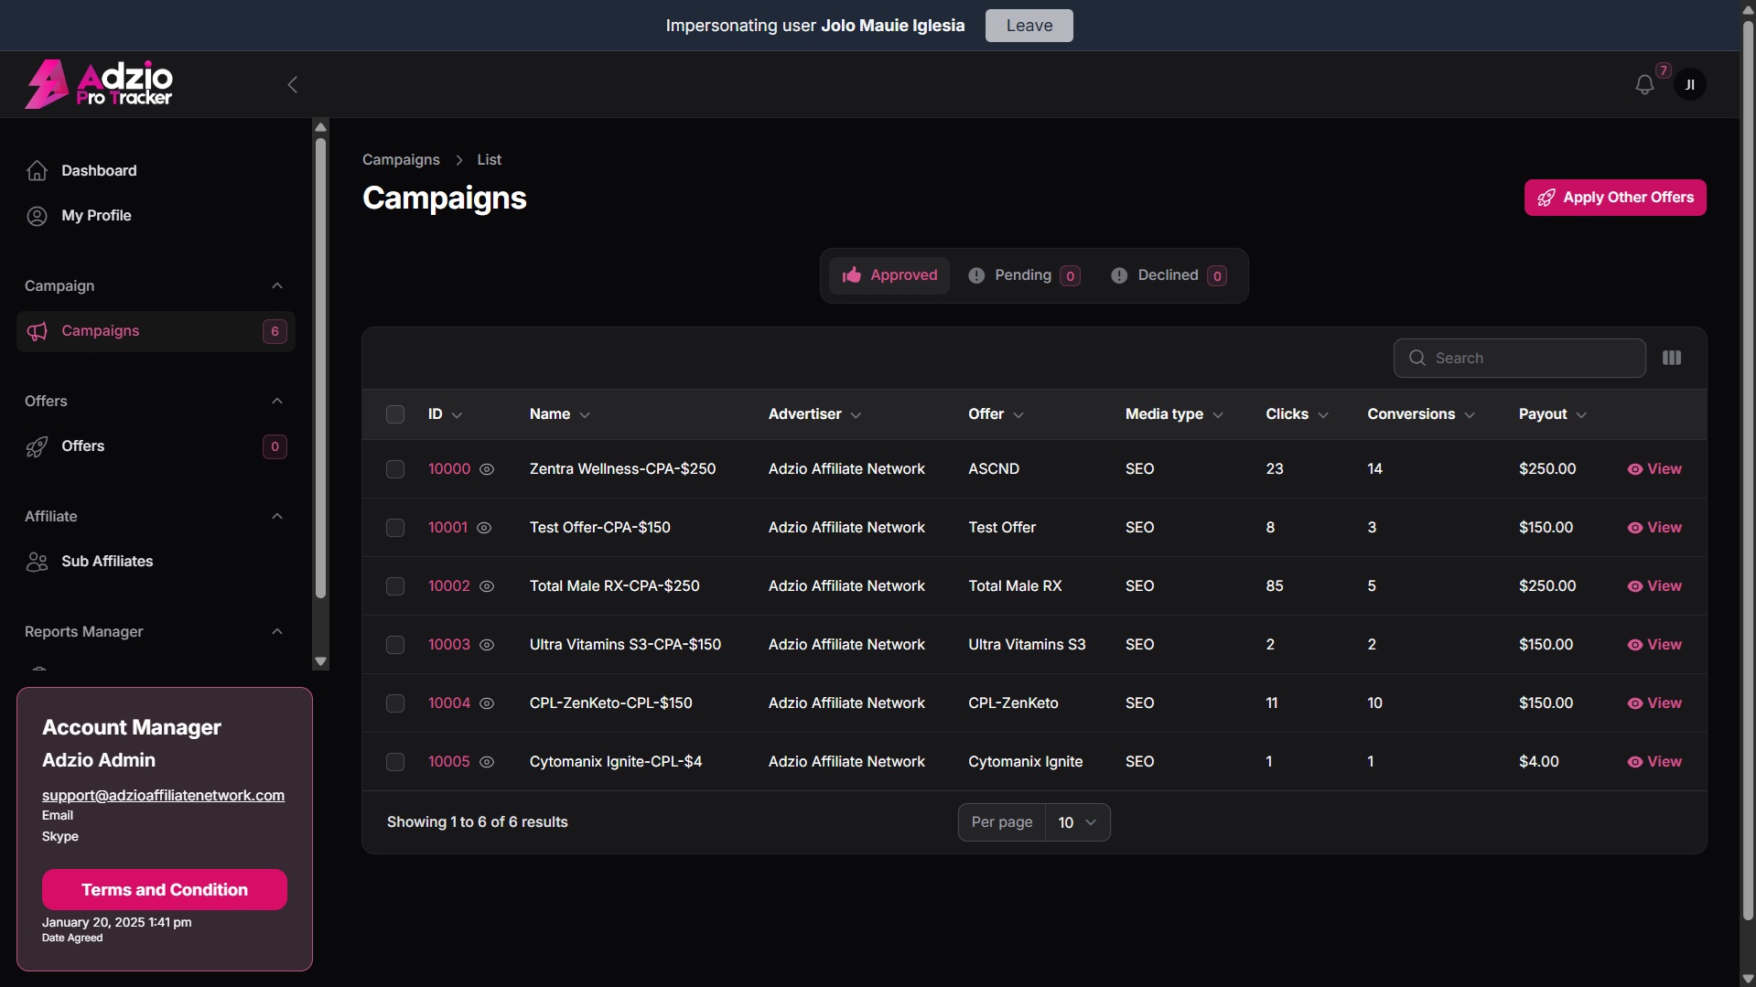The height and width of the screenshot is (987, 1756).
Task: Click the search magnifier icon
Action: click(x=1417, y=358)
